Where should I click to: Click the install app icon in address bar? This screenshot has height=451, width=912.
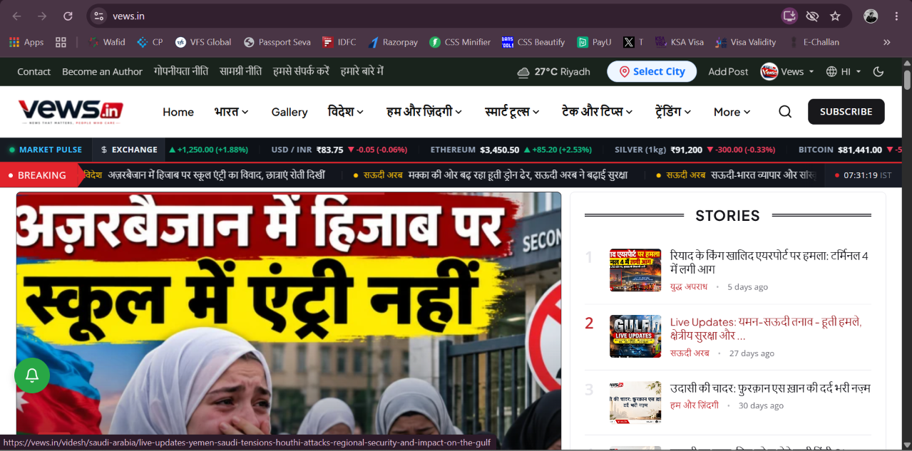[789, 16]
